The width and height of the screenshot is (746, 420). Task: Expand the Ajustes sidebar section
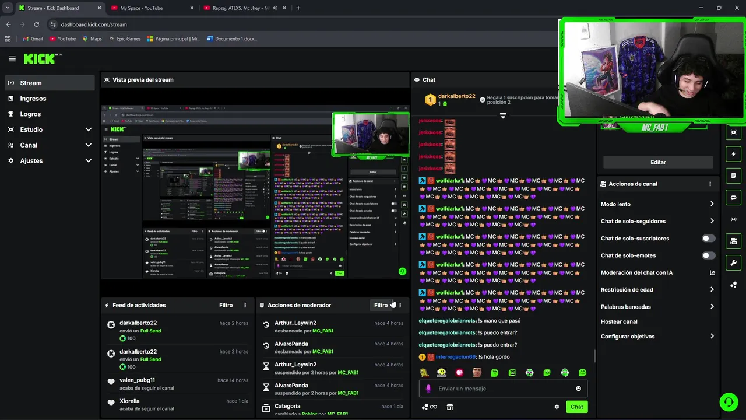89,161
